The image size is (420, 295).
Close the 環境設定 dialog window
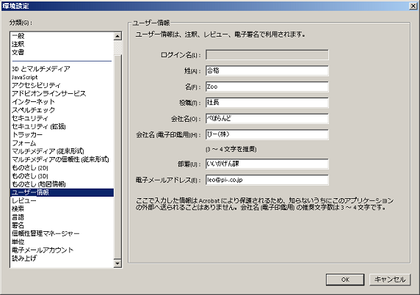click(x=413, y=6)
